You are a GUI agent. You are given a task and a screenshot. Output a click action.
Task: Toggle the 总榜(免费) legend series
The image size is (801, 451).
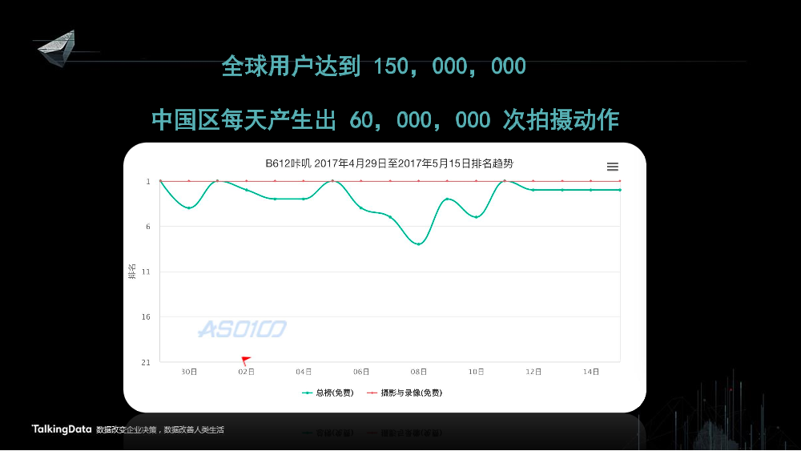(328, 393)
